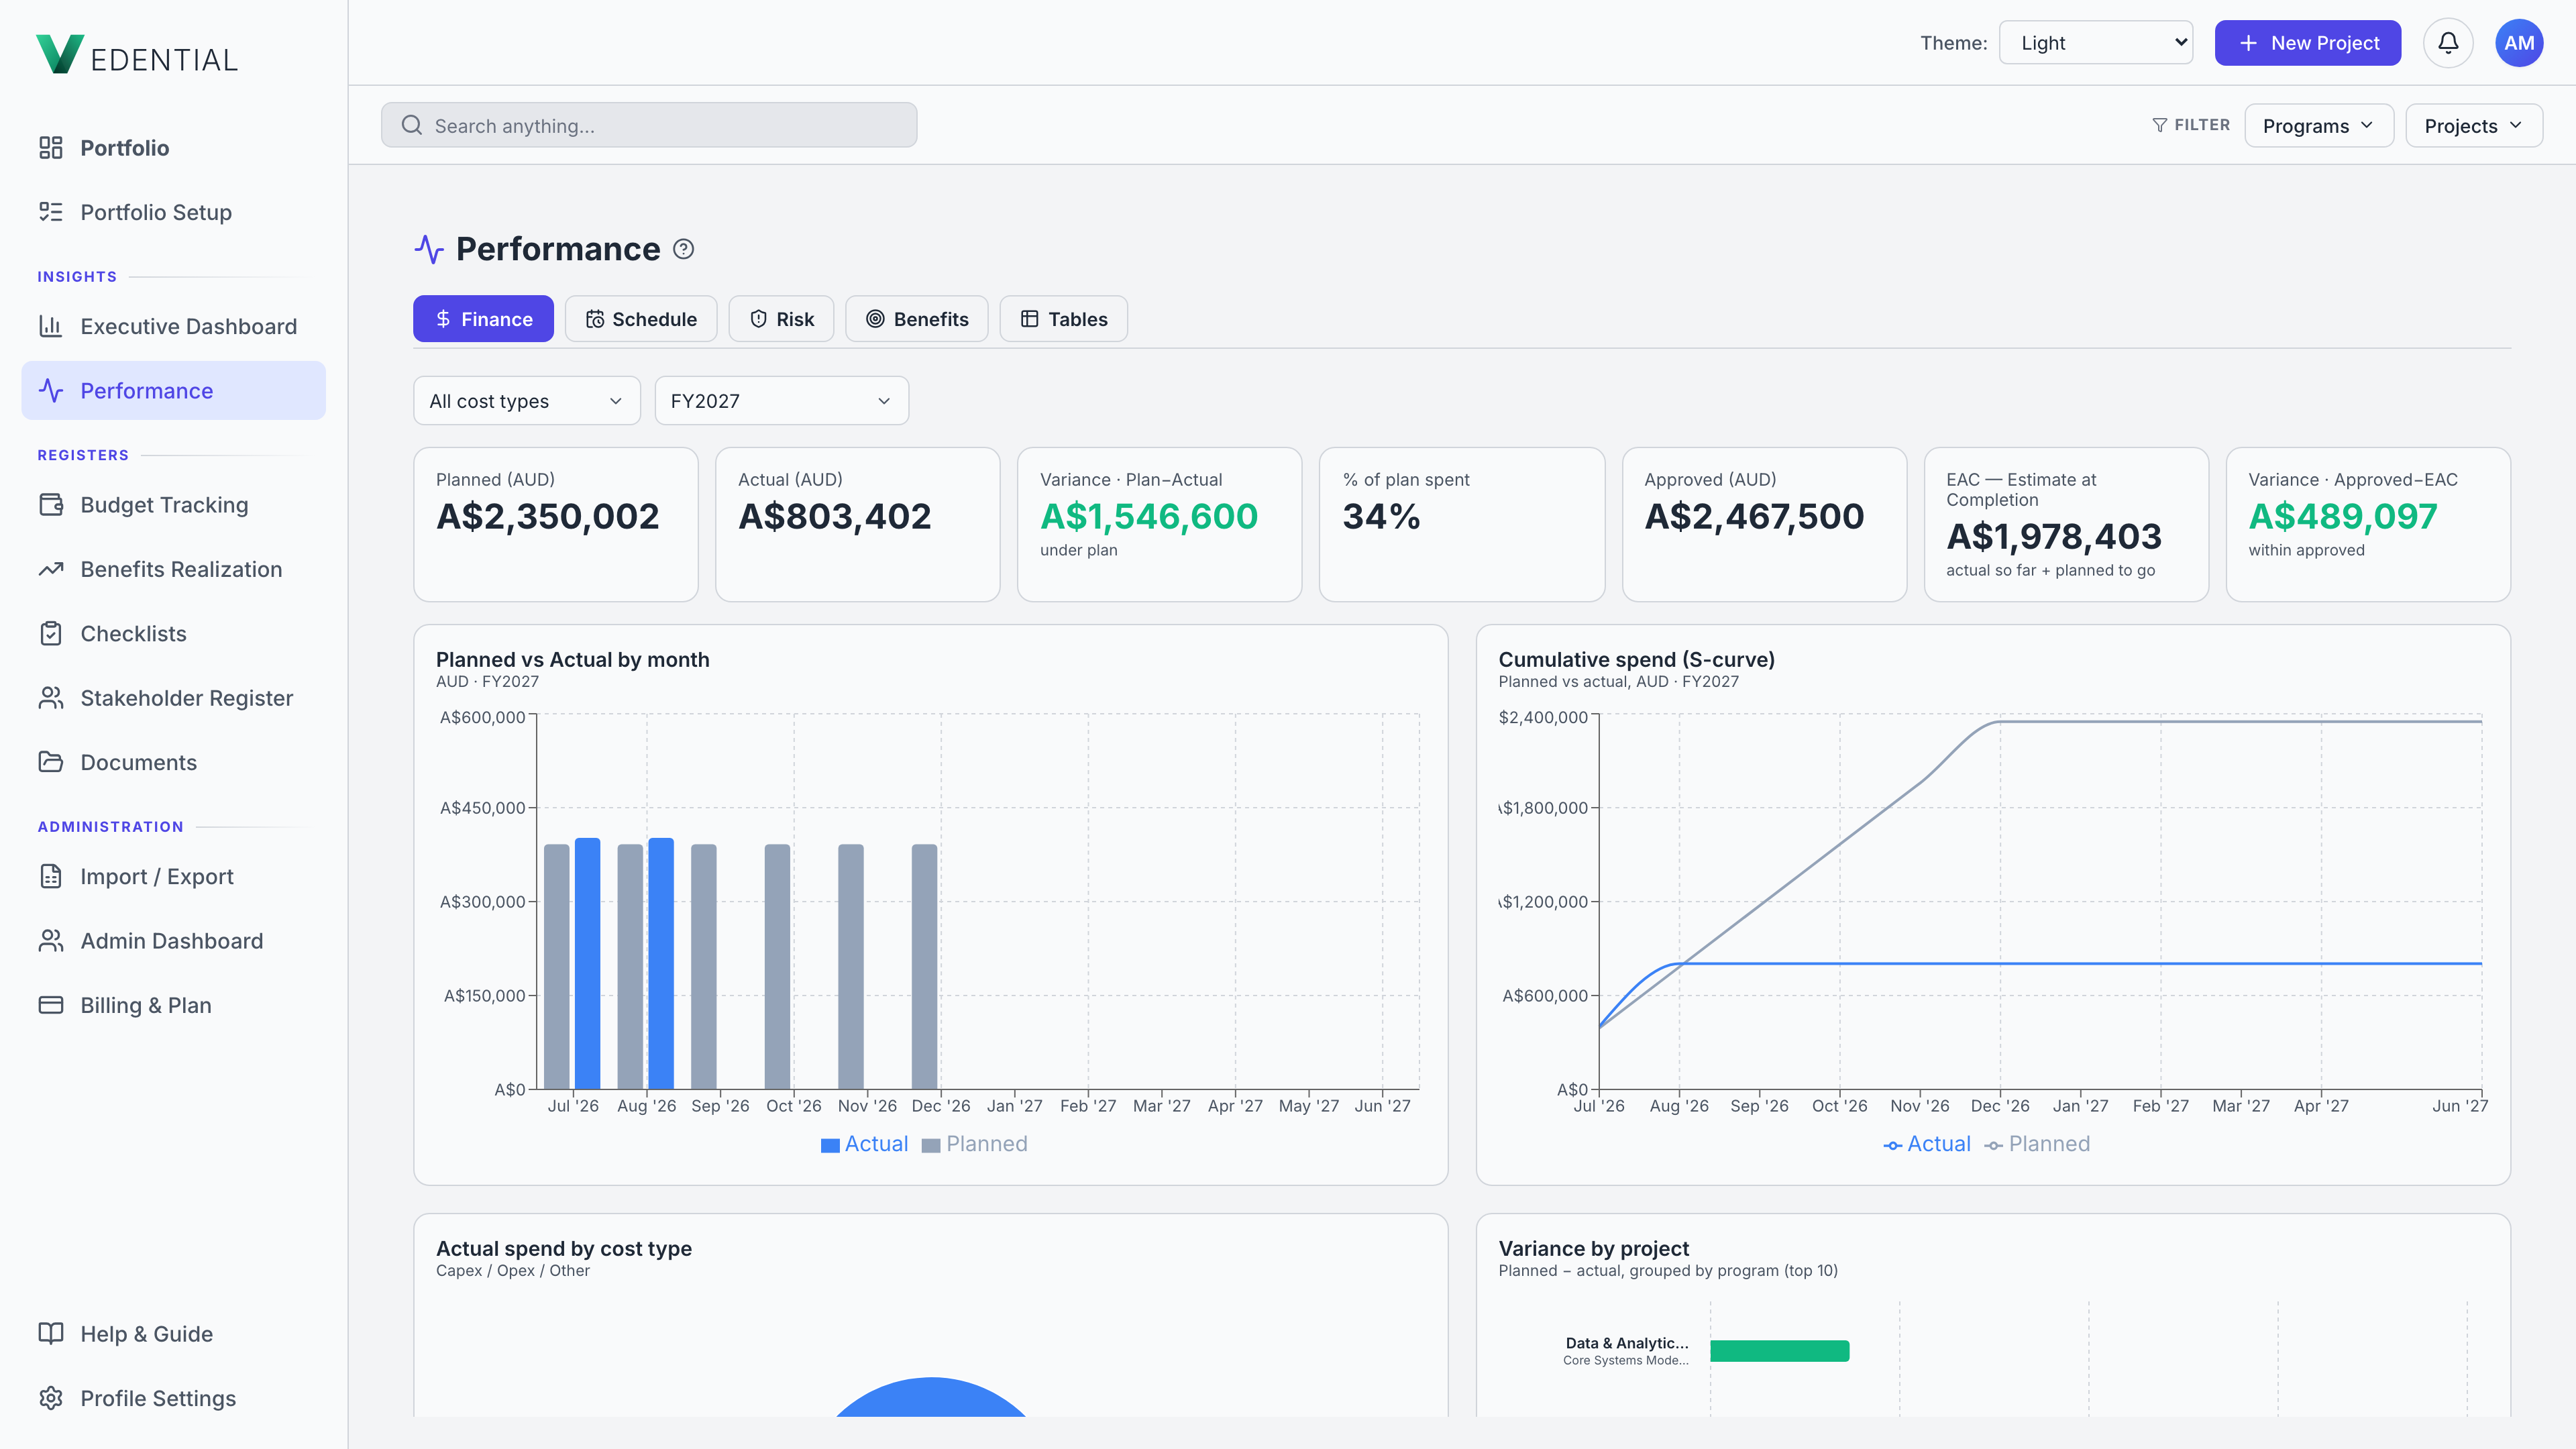Viewport: 2576px width, 1449px height.
Task: Click the calendar icon on Schedule tab
Action: click(595, 319)
